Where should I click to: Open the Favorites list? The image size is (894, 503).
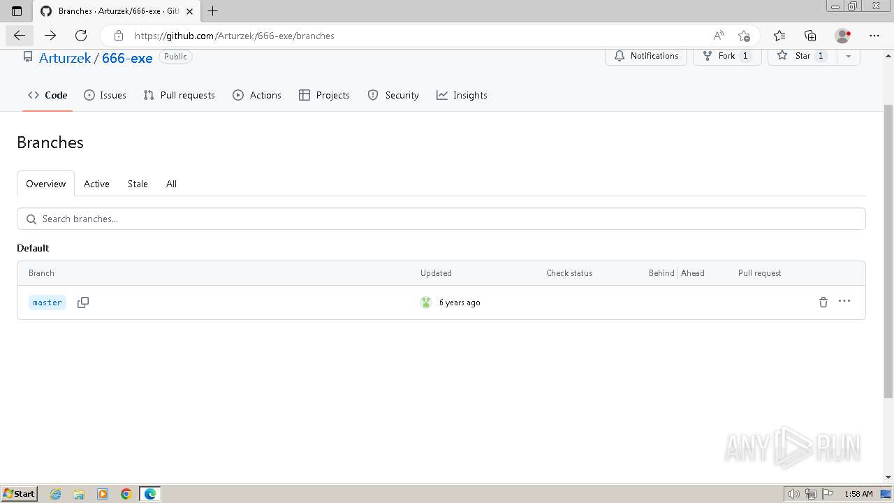pos(779,36)
